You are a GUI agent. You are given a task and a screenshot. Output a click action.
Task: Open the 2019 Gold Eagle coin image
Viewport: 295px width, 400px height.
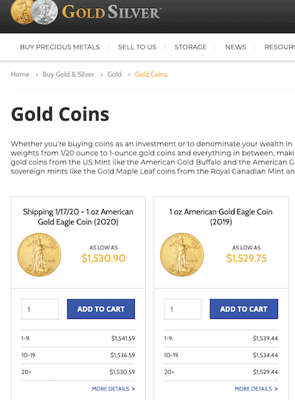click(181, 255)
